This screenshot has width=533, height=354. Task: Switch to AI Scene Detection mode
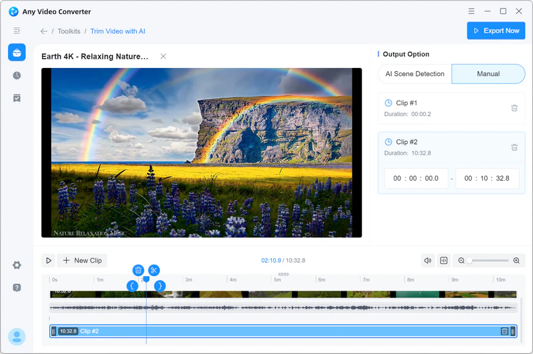pos(414,74)
